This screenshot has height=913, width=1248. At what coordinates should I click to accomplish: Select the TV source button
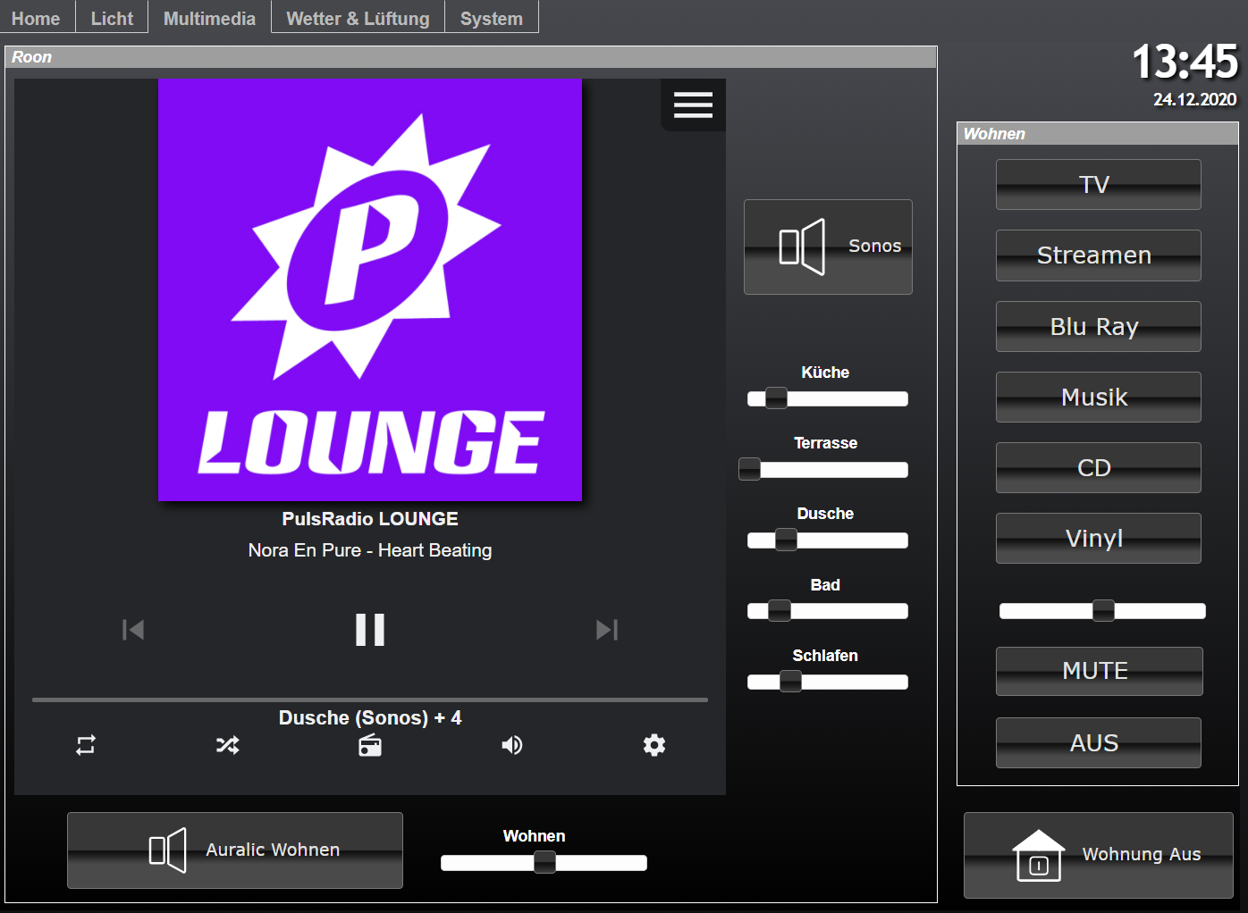click(1099, 185)
